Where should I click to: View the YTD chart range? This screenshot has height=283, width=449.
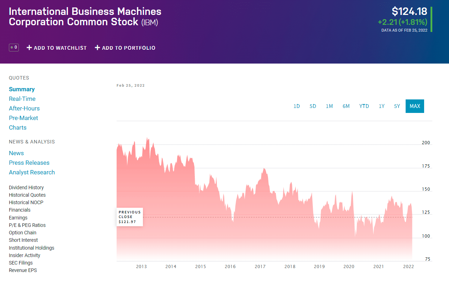pos(364,106)
